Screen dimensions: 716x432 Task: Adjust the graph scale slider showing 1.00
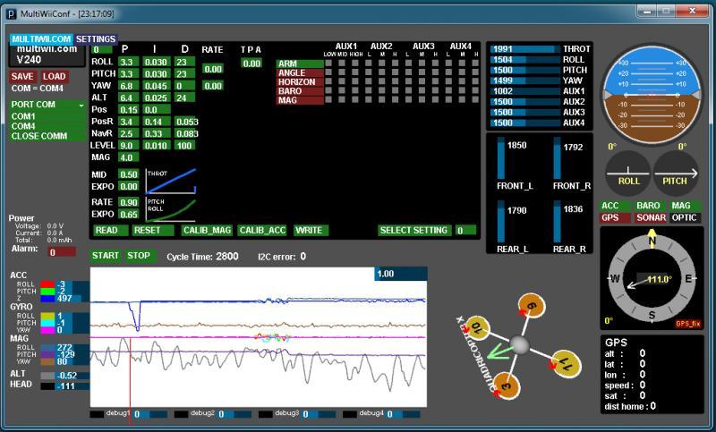pyautogui.click(x=399, y=274)
